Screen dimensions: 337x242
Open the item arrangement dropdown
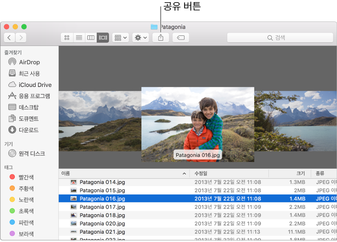(121, 38)
